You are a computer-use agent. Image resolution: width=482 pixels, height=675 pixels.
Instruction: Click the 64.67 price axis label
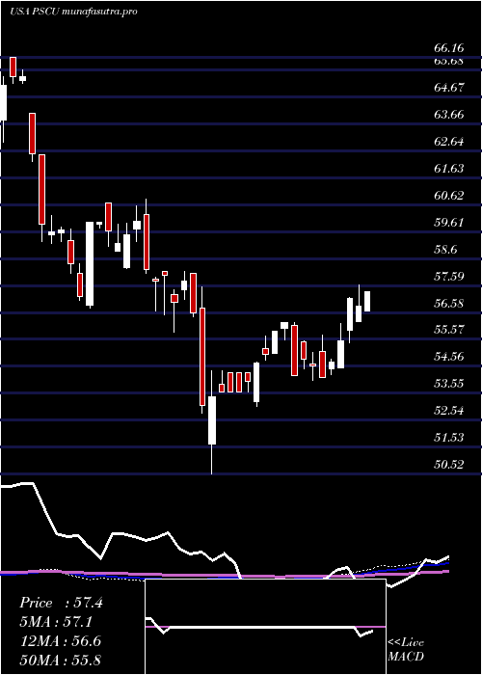(448, 88)
